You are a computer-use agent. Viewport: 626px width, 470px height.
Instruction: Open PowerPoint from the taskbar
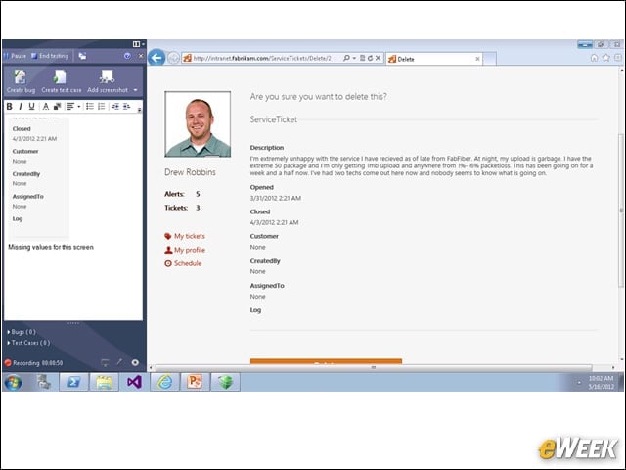coord(195,382)
